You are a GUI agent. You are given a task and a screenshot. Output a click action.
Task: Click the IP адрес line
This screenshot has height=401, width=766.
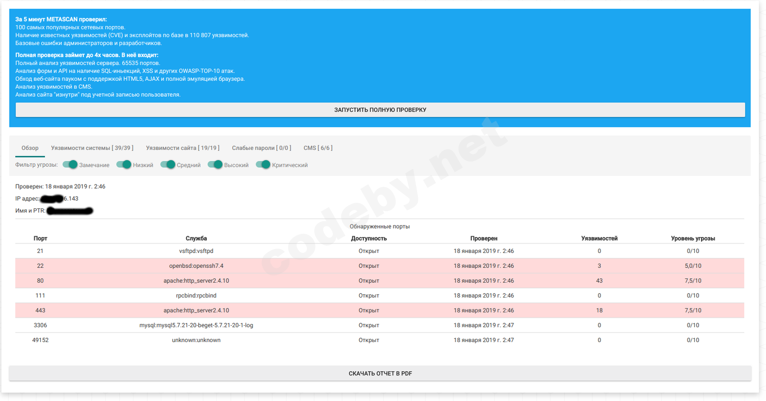(47, 199)
